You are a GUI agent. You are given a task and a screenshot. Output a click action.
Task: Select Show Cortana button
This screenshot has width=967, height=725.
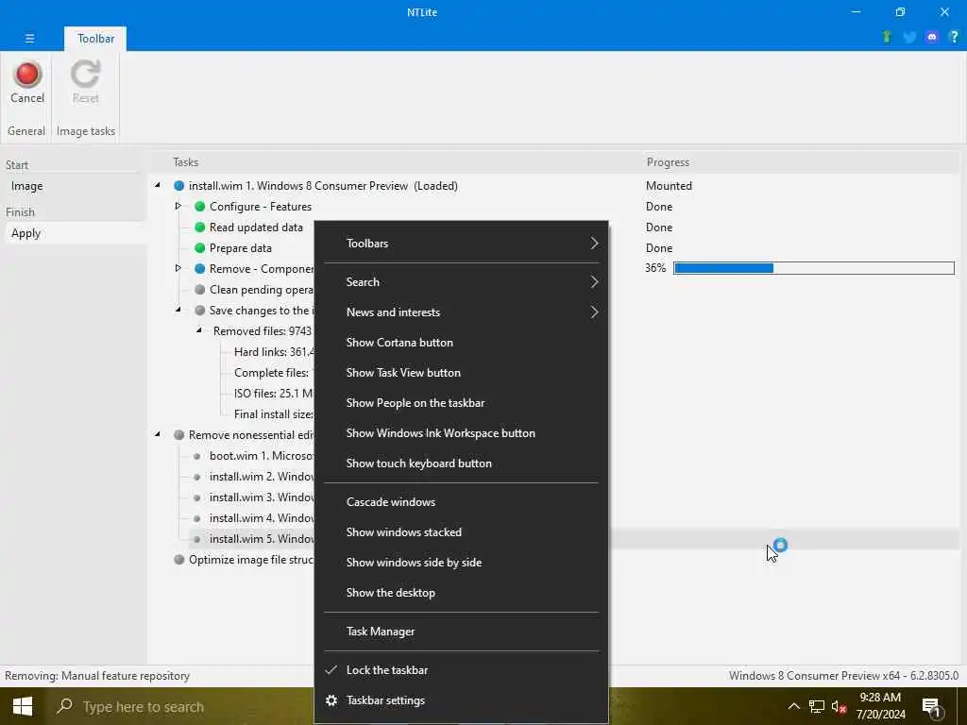(x=461, y=343)
